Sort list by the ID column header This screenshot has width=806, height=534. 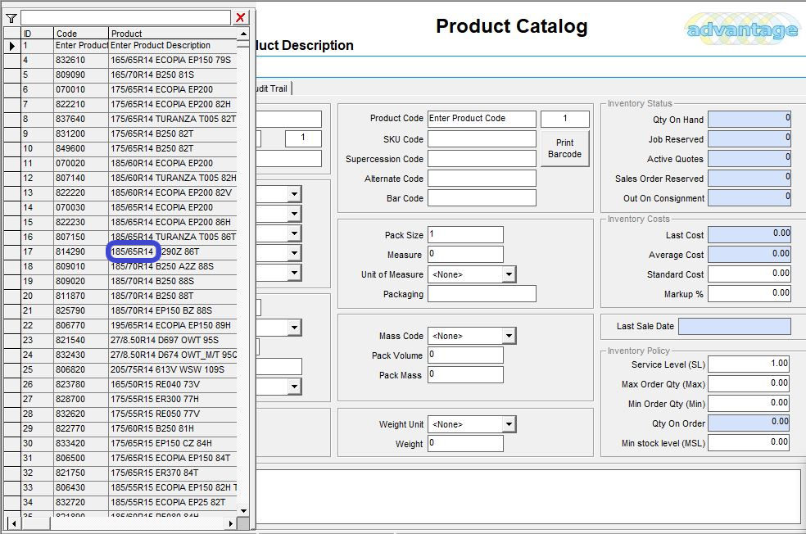(x=37, y=34)
